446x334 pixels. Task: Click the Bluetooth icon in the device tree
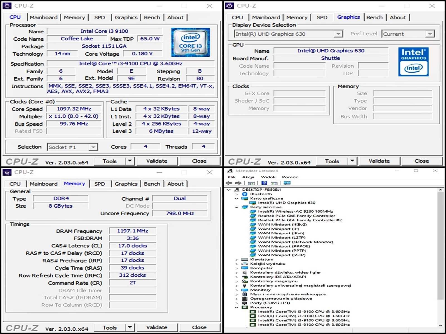245,194
